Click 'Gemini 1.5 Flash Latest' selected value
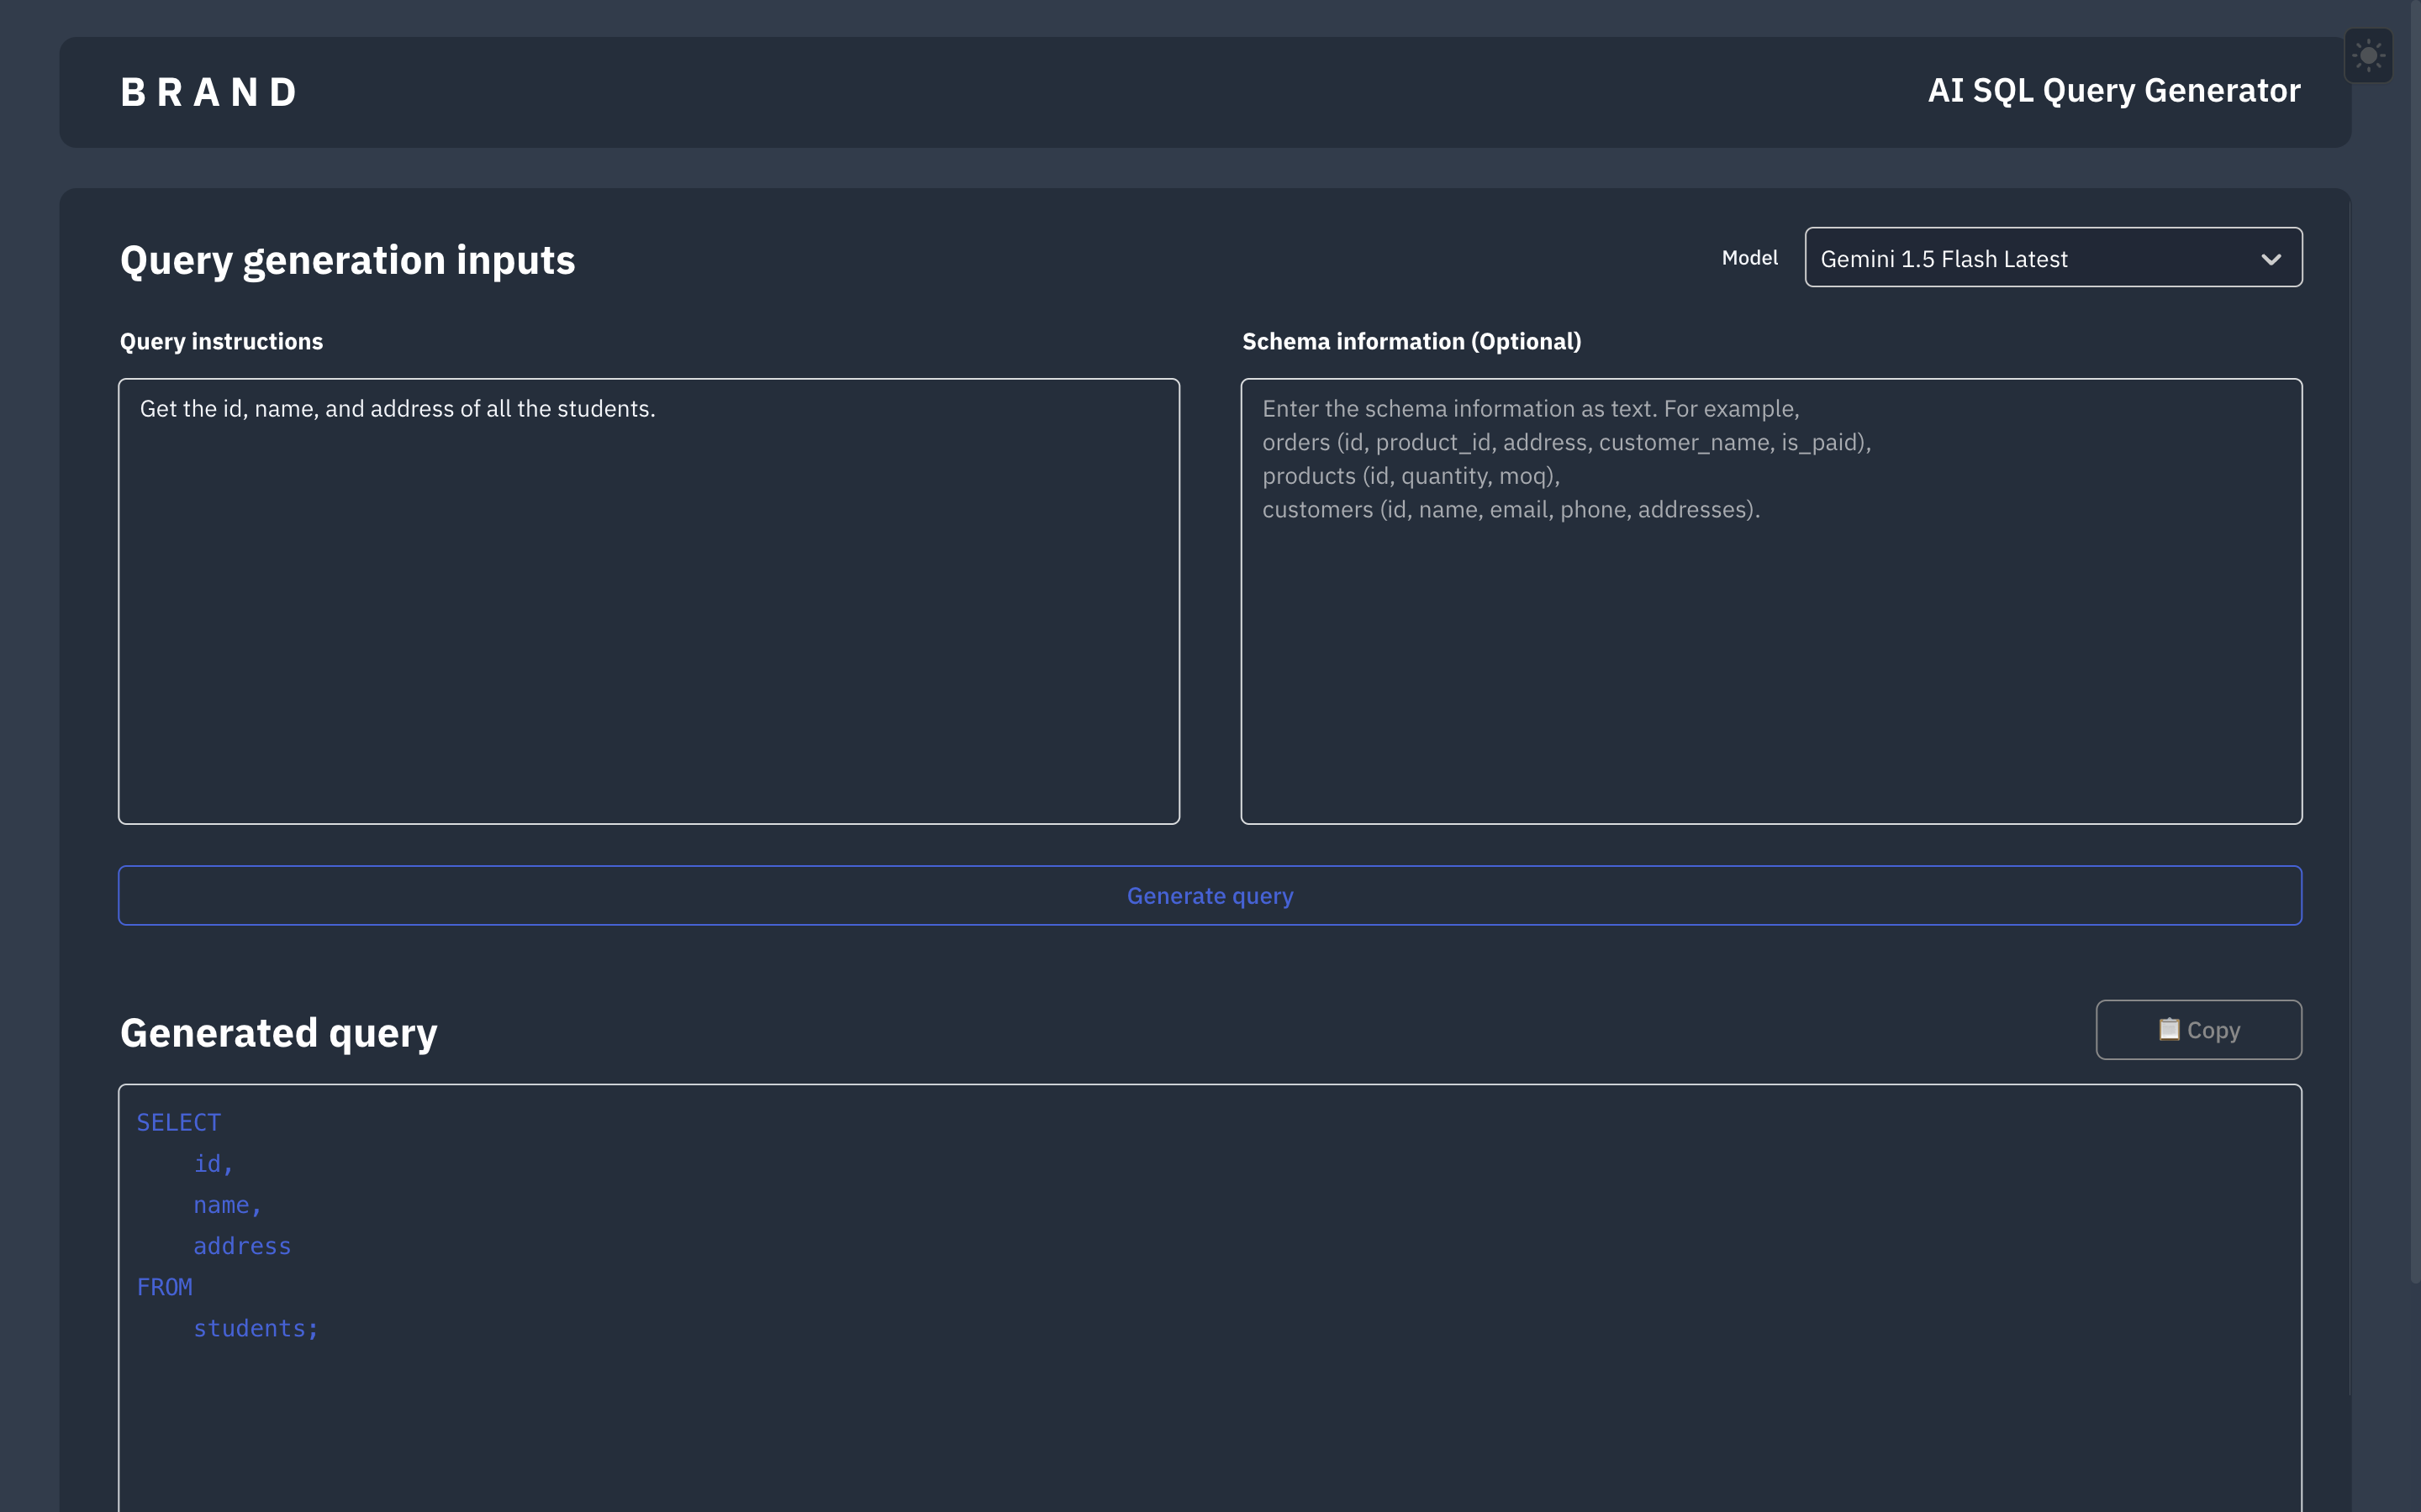The height and width of the screenshot is (1512, 2421). (1943, 260)
